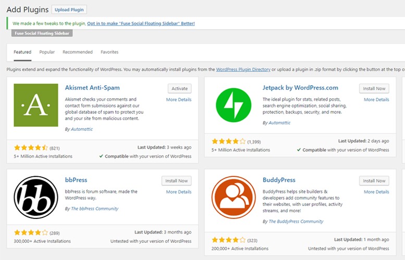Click the Akismet (821) ratings count
The image size is (405, 260).
[x=55, y=148]
